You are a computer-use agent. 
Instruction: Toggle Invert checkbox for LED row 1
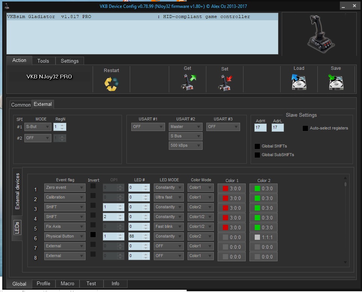(93, 186)
